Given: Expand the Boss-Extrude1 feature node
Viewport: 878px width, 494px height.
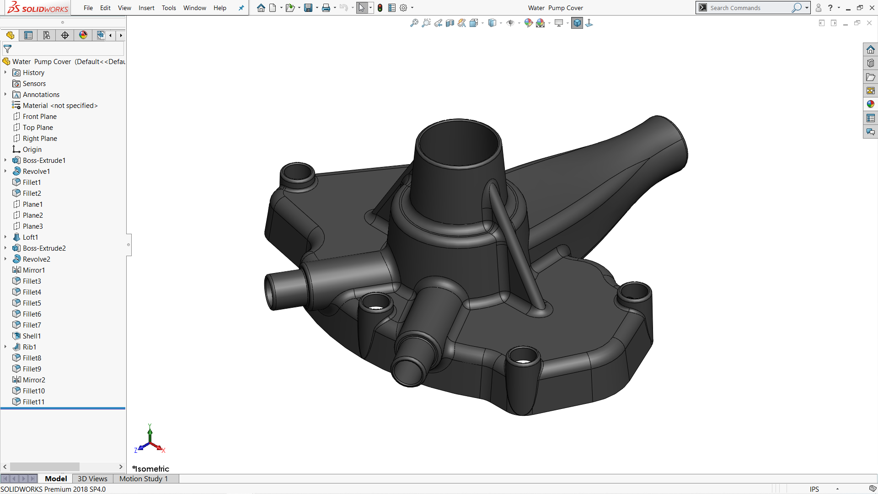Looking at the screenshot, I should point(5,161).
